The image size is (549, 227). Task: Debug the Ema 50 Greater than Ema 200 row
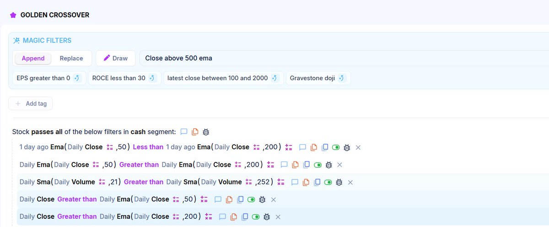328,165
